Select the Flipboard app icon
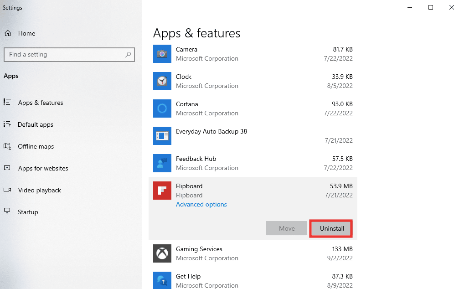This screenshot has width=459, height=289. (162, 191)
